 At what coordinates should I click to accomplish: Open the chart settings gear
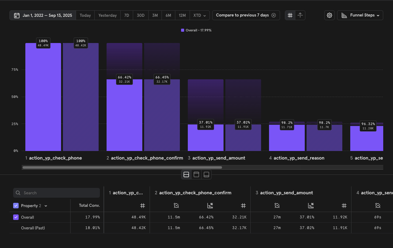[329, 15]
